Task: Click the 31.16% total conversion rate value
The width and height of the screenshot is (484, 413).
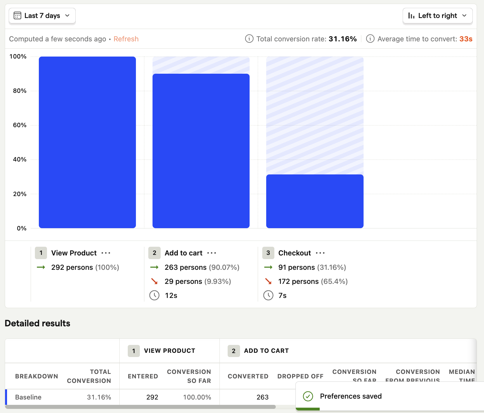Action: click(x=343, y=39)
